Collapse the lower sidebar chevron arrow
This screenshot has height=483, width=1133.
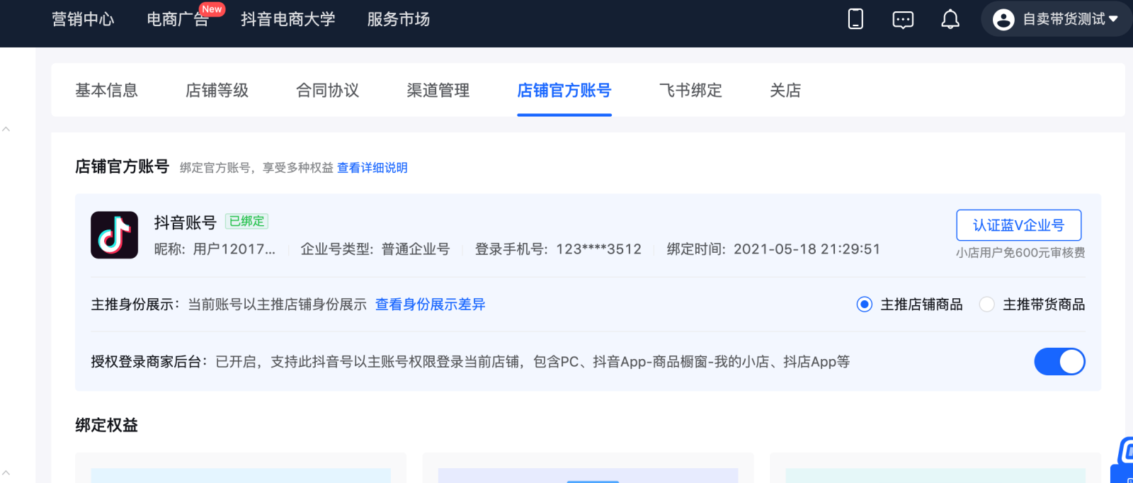tap(6, 472)
